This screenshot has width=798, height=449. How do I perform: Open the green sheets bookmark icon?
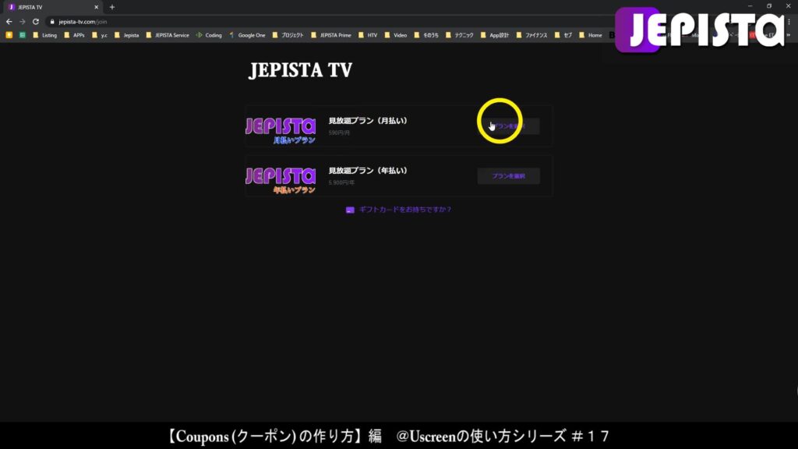pos(23,35)
